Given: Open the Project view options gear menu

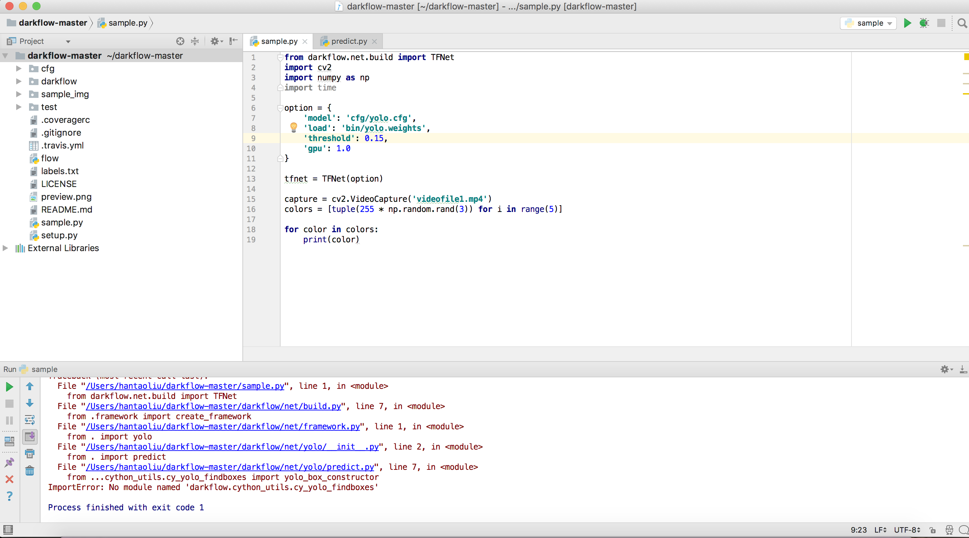Looking at the screenshot, I should [x=215, y=42].
